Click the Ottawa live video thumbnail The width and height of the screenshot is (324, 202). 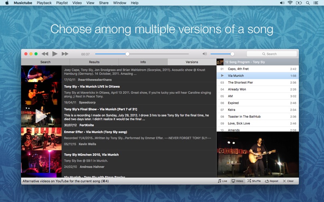(41, 93)
